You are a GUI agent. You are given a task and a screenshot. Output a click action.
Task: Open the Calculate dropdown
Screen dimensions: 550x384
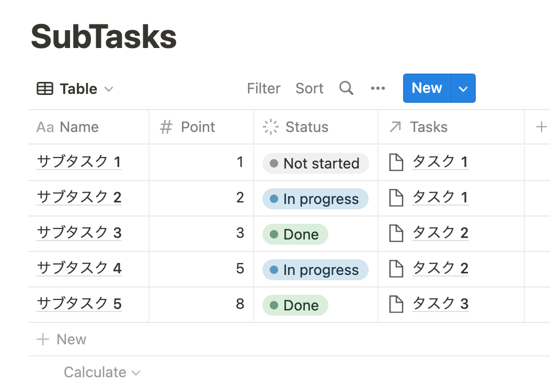click(x=102, y=372)
